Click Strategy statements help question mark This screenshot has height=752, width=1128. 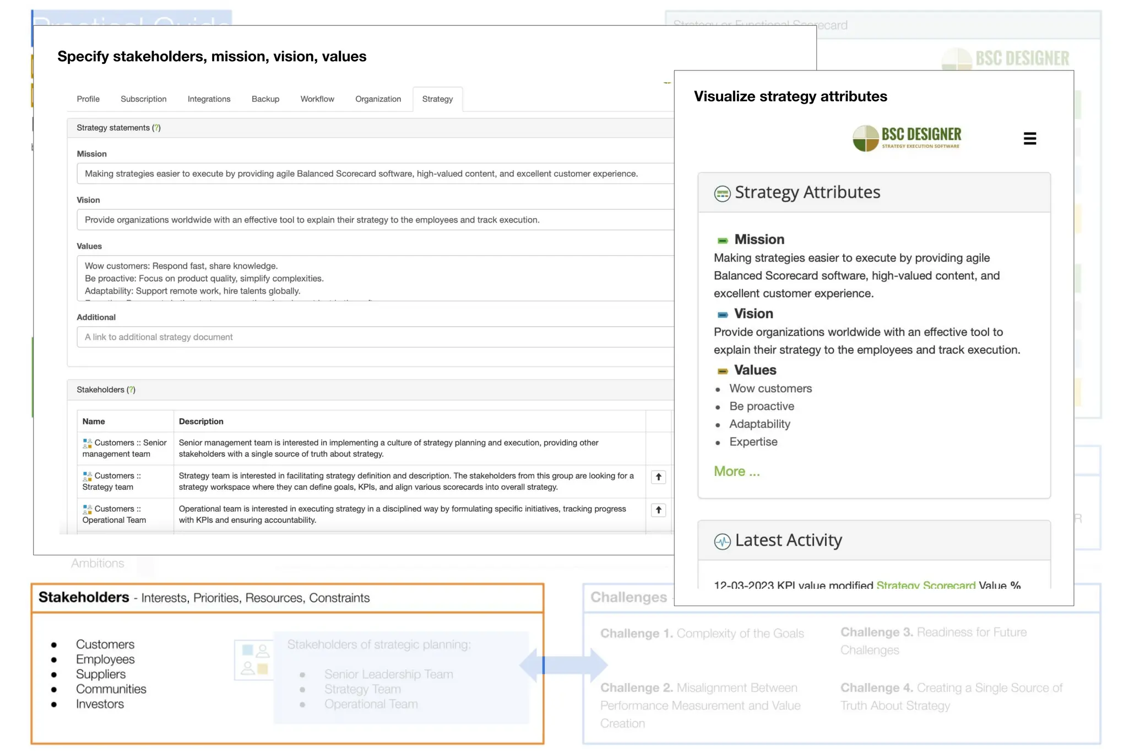pos(156,128)
